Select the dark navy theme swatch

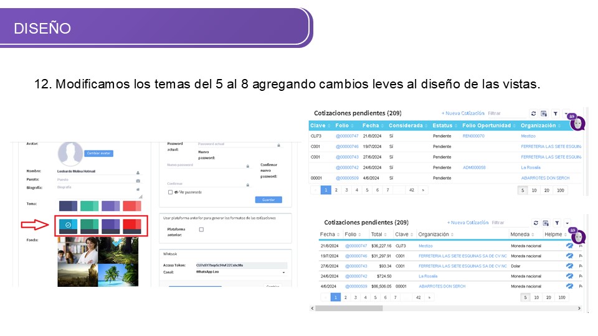(69, 206)
